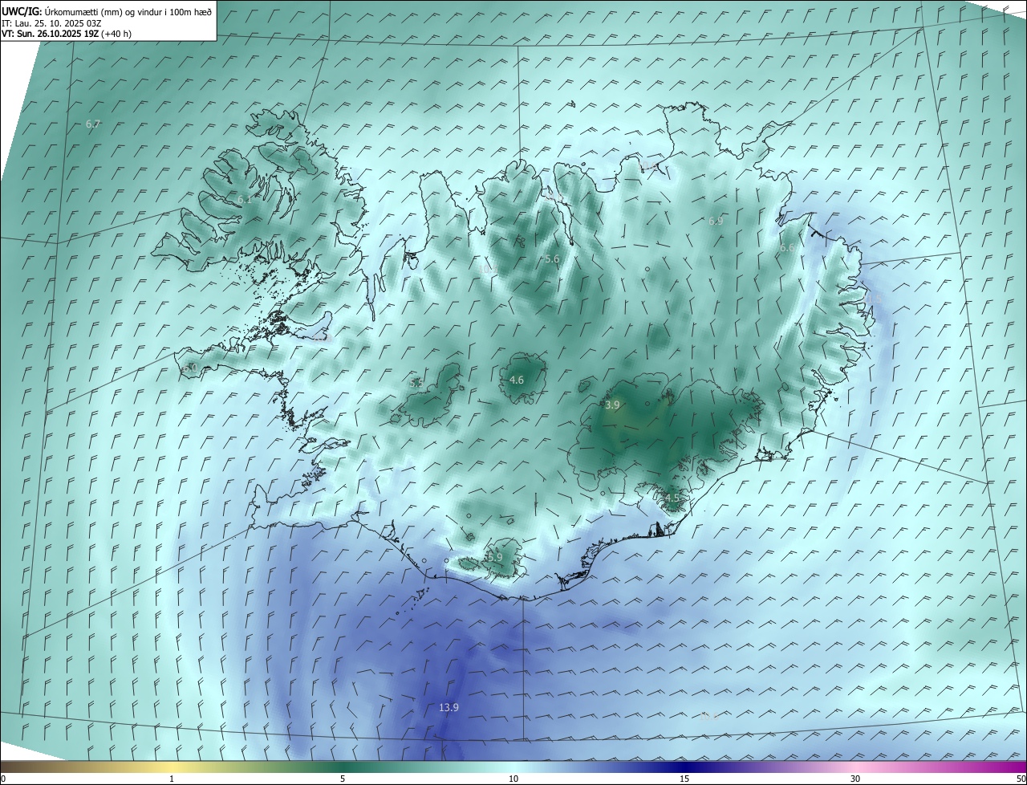The width and height of the screenshot is (1027, 785).
Task: Click the '15' tick on the colour scale
Action: coord(684,779)
